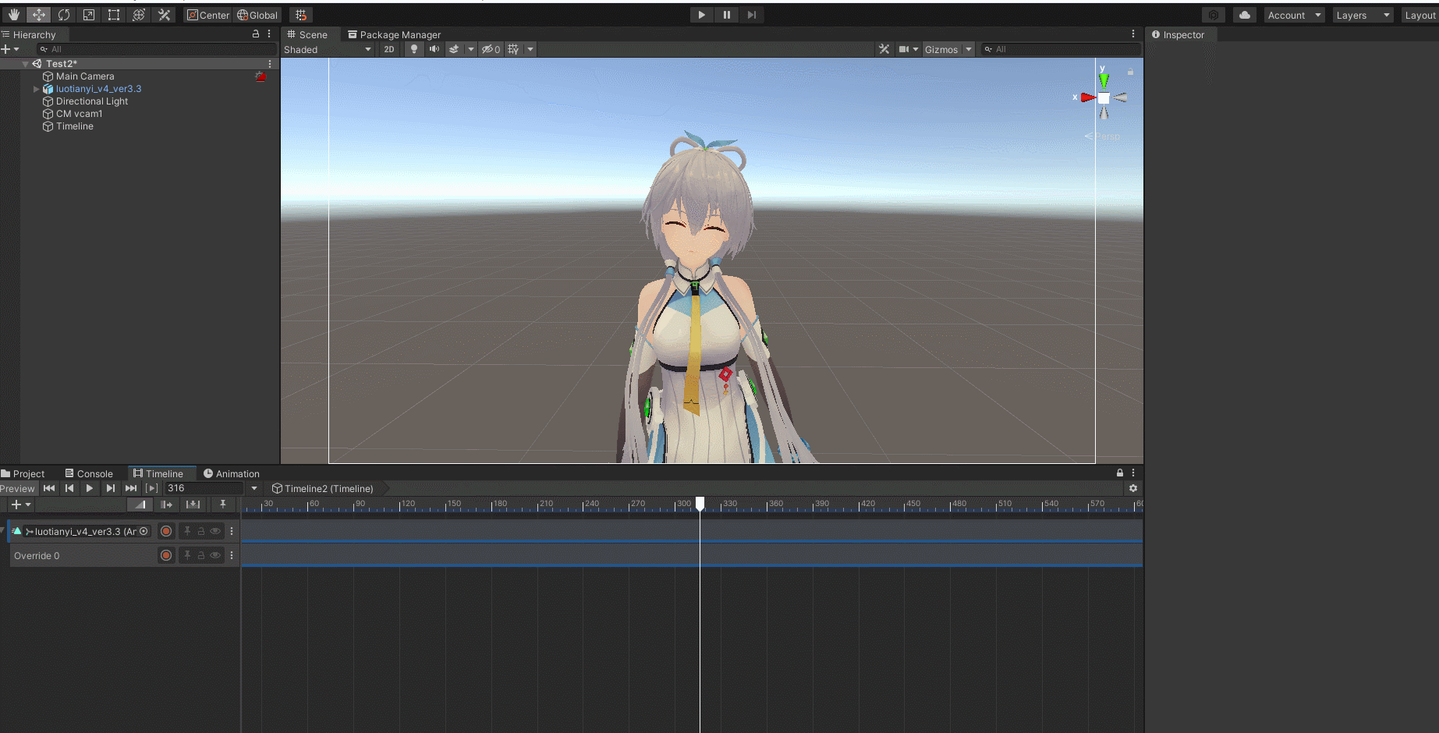Toggle the Center pivot button
The width and height of the screenshot is (1439, 733).
coord(208,15)
